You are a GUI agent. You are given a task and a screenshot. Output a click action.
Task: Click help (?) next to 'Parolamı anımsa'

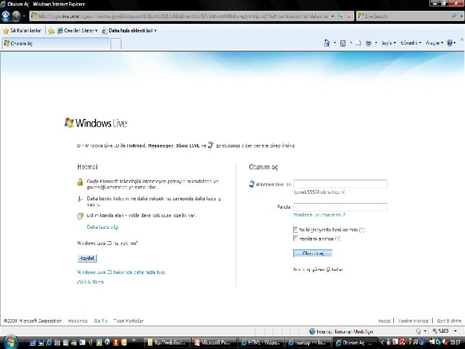pos(338,238)
